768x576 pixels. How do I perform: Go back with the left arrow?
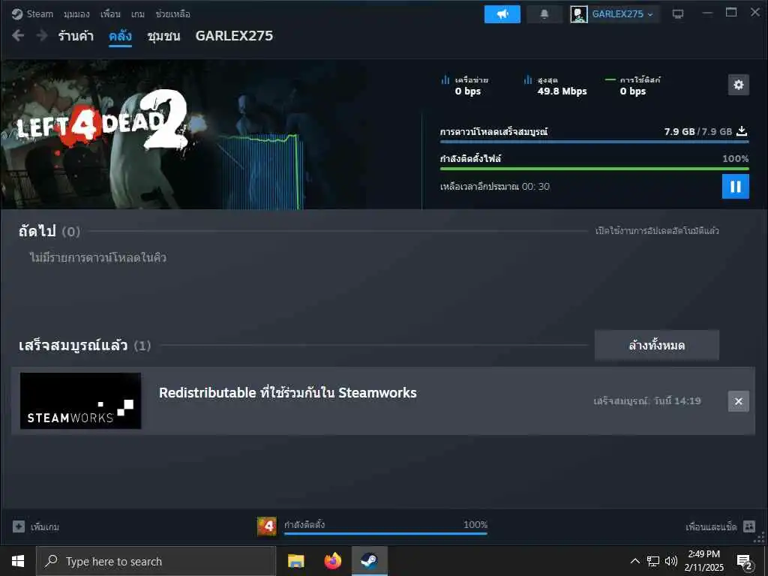(18, 35)
